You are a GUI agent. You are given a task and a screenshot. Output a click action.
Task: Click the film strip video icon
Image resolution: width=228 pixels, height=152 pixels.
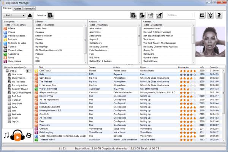(x=28, y=135)
